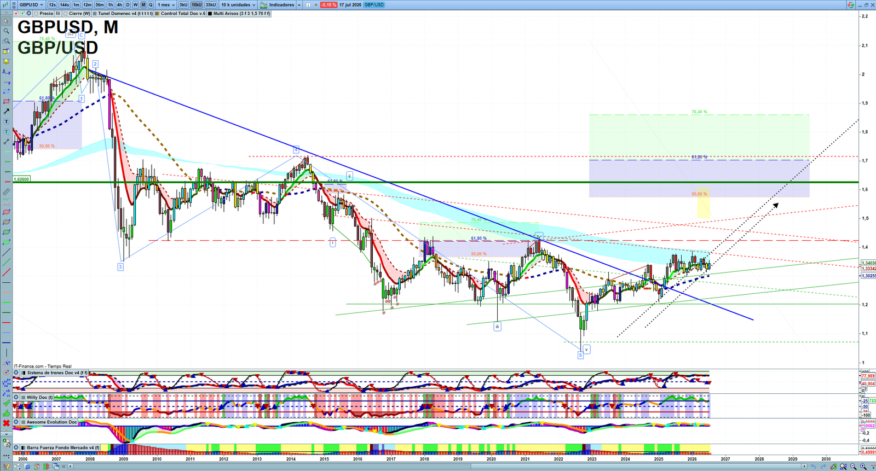This screenshot has height=471, width=876.
Task: Toggle the M monthly timeframe button
Action: pos(143,4)
